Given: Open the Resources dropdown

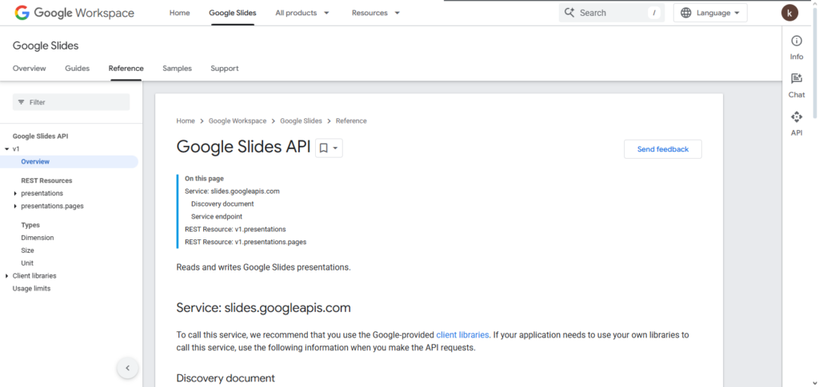Looking at the screenshot, I should 376,13.
